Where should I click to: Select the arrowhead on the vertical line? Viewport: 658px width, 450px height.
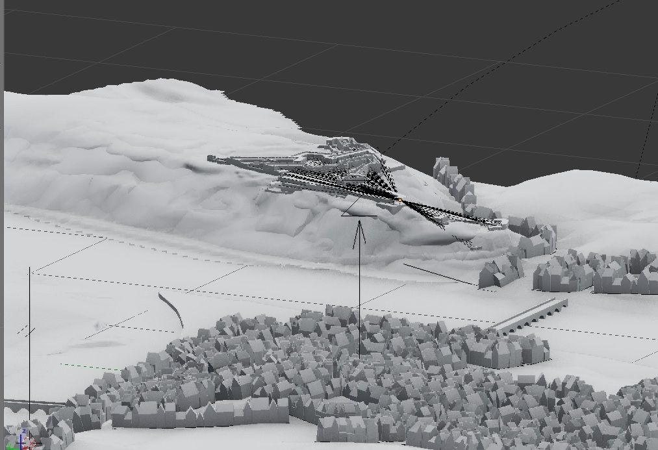[x=359, y=232]
